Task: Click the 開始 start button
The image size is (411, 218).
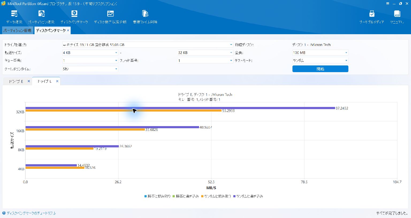Action: pyautogui.click(x=320, y=69)
